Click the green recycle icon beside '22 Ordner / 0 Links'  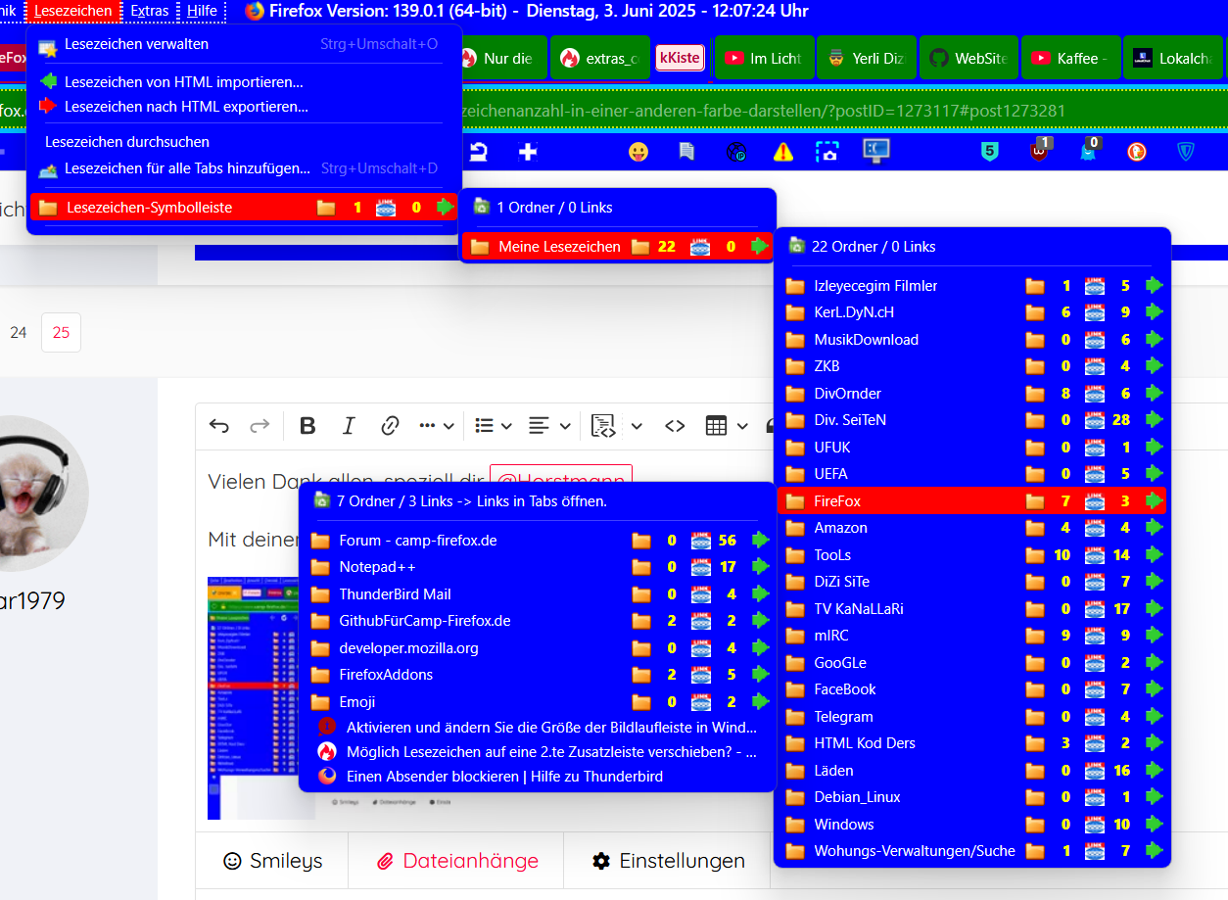(x=796, y=246)
